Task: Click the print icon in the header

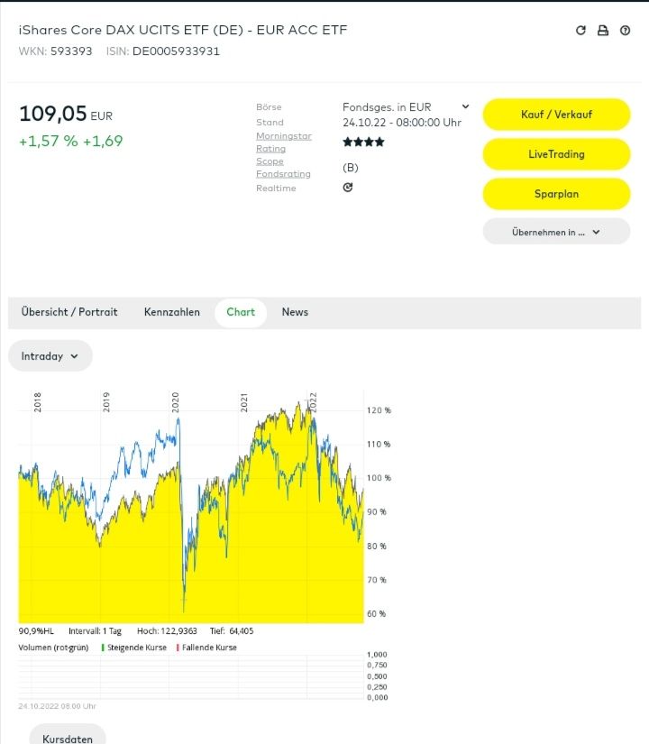Action: click(x=603, y=31)
